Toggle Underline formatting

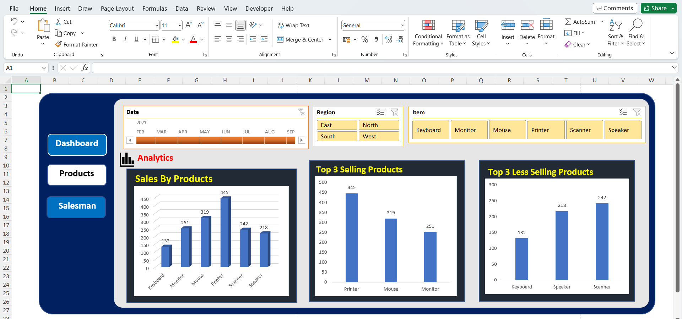coord(136,39)
